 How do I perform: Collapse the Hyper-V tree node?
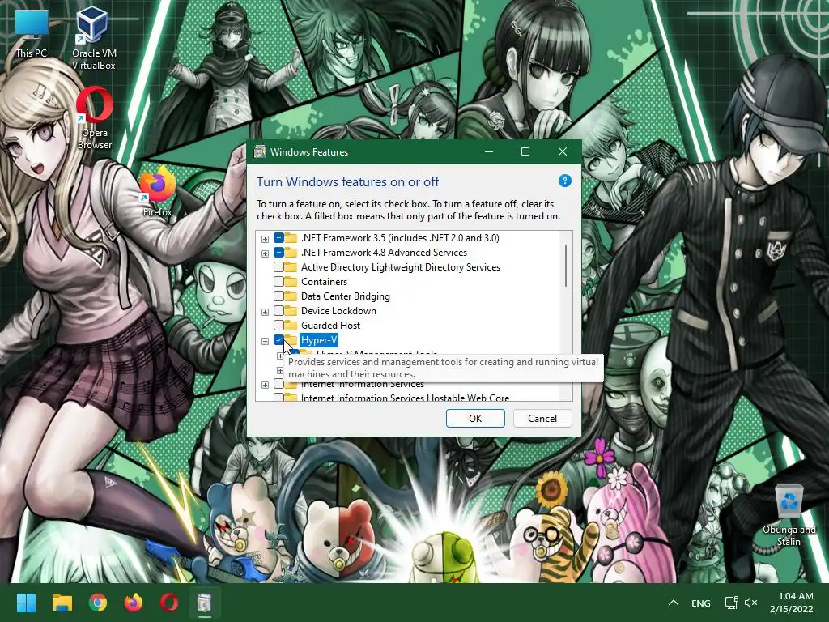(x=265, y=341)
